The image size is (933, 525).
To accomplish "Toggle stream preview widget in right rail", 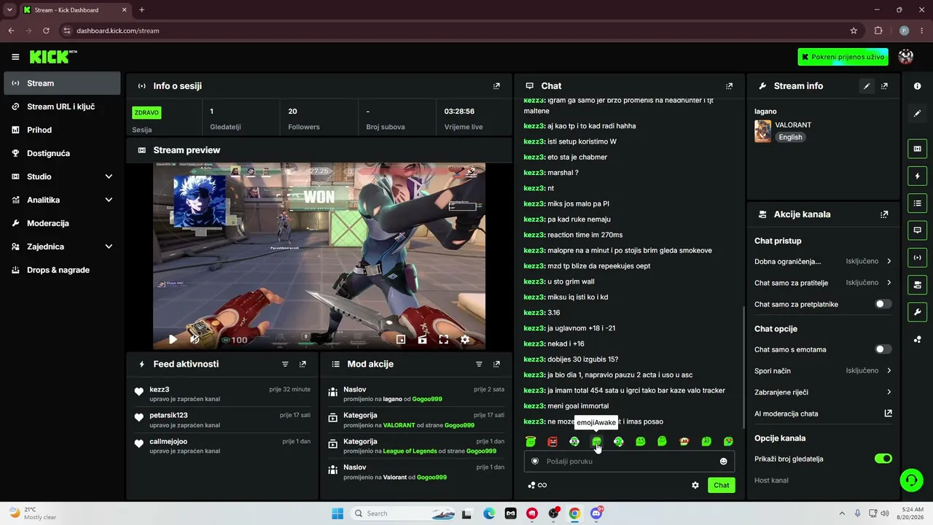I will click(917, 149).
